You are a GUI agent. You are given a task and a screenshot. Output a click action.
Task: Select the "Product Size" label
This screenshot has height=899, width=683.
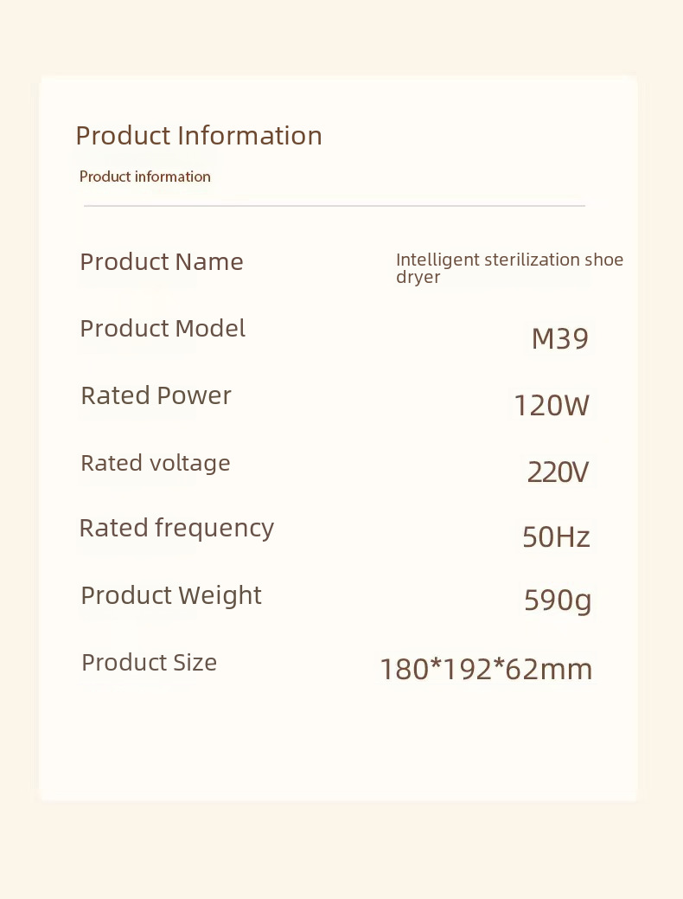tap(149, 663)
